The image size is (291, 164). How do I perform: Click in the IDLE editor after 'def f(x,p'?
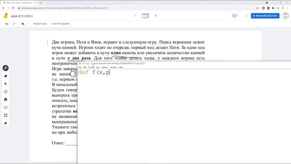coord(110,72)
